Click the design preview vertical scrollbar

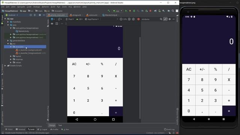pyautogui.click(x=140, y=78)
